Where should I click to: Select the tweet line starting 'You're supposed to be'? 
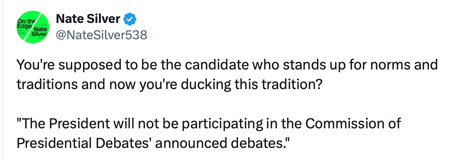click(227, 65)
